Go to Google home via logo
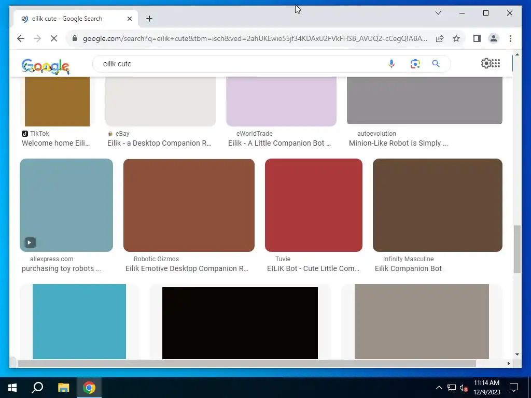The width and height of the screenshot is (531, 398). tap(46, 66)
